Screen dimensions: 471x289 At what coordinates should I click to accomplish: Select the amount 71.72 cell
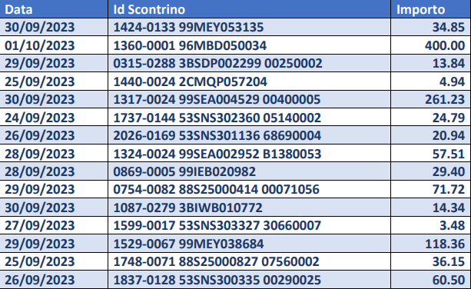coord(431,190)
